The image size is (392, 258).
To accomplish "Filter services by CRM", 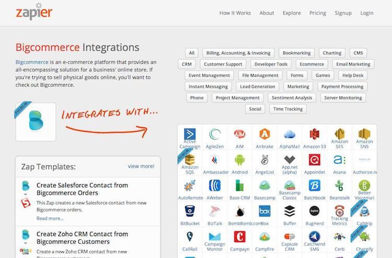I will [187, 64].
